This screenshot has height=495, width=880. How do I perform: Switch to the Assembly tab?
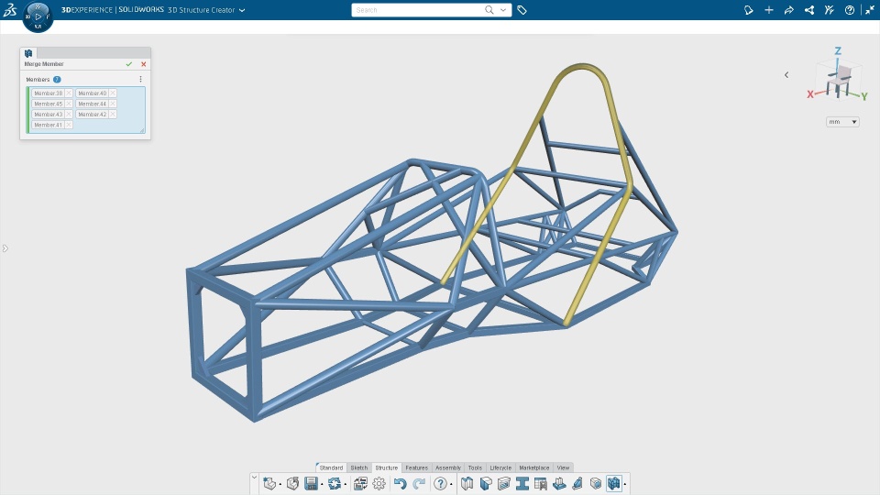[x=448, y=467]
